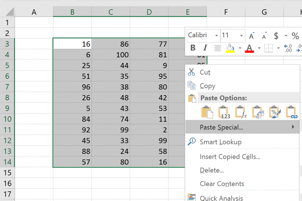Open the Calibri font name dropdown
Viewport: 302px width, 201px height.
(x=216, y=36)
